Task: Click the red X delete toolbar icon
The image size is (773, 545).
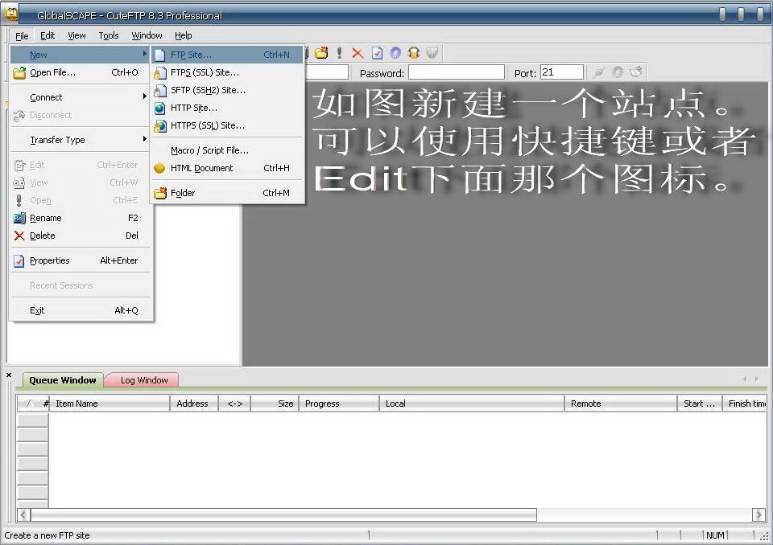Action: (x=358, y=53)
